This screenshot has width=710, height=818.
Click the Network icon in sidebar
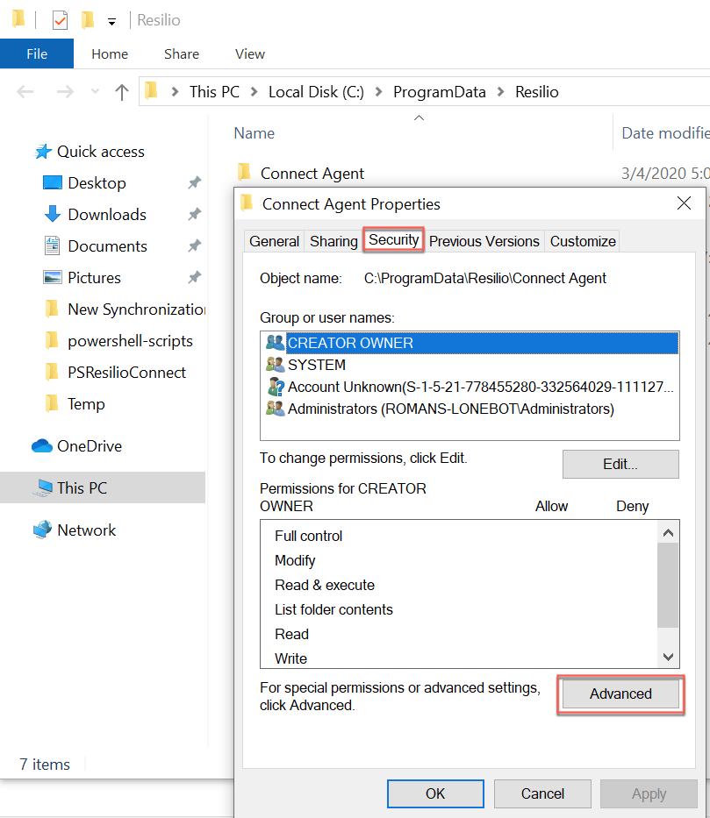[42, 530]
